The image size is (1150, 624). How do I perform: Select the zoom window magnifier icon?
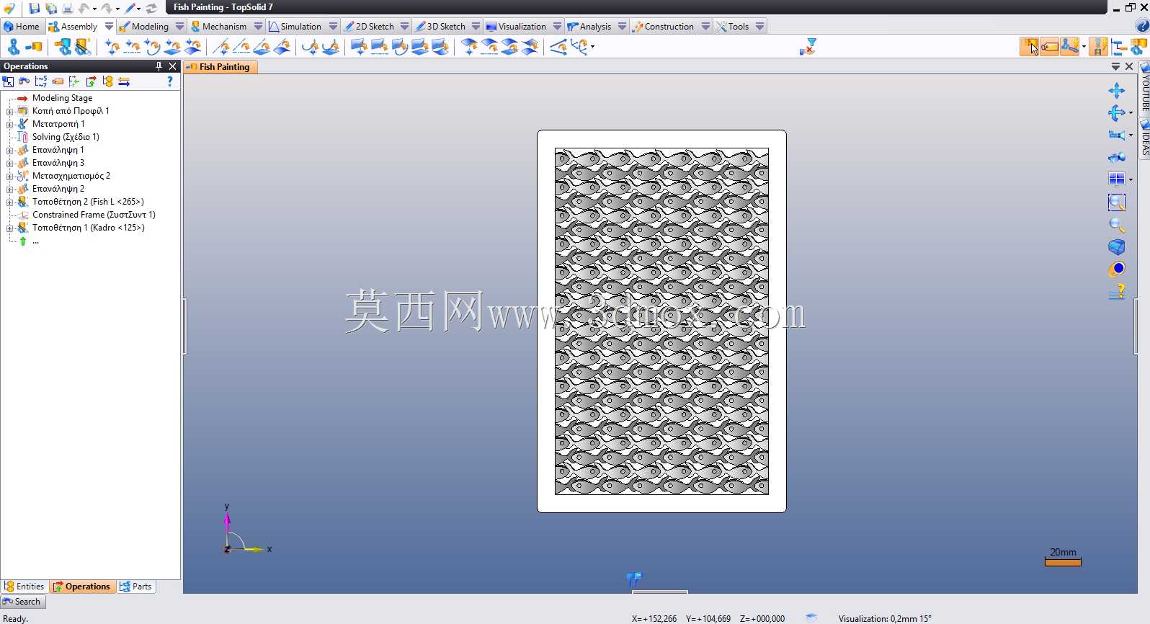[1117, 202]
